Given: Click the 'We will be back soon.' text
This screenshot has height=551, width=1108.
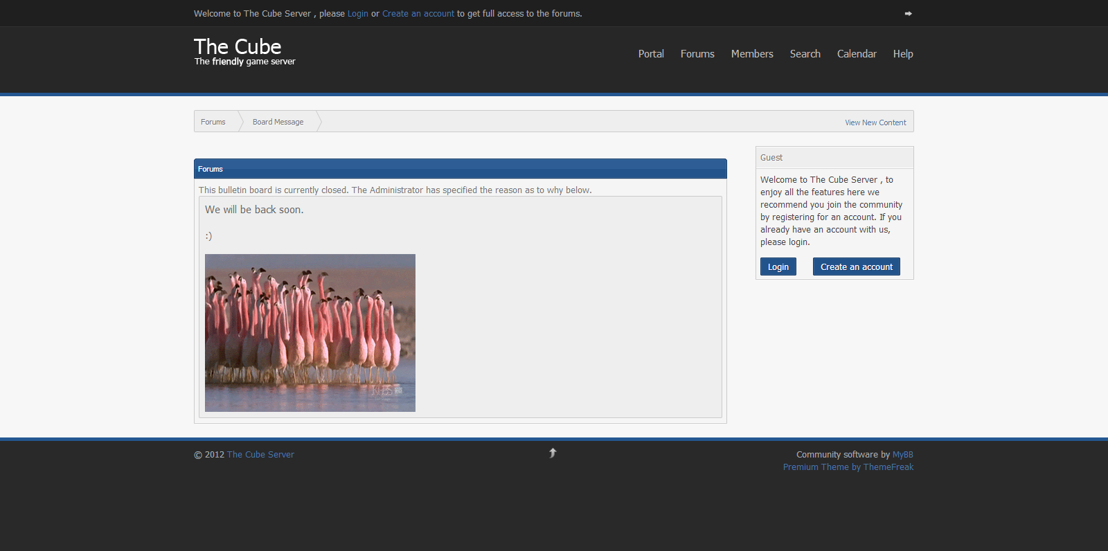Looking at the screenshot, I should pyautogui.click(x=254, y=210).
